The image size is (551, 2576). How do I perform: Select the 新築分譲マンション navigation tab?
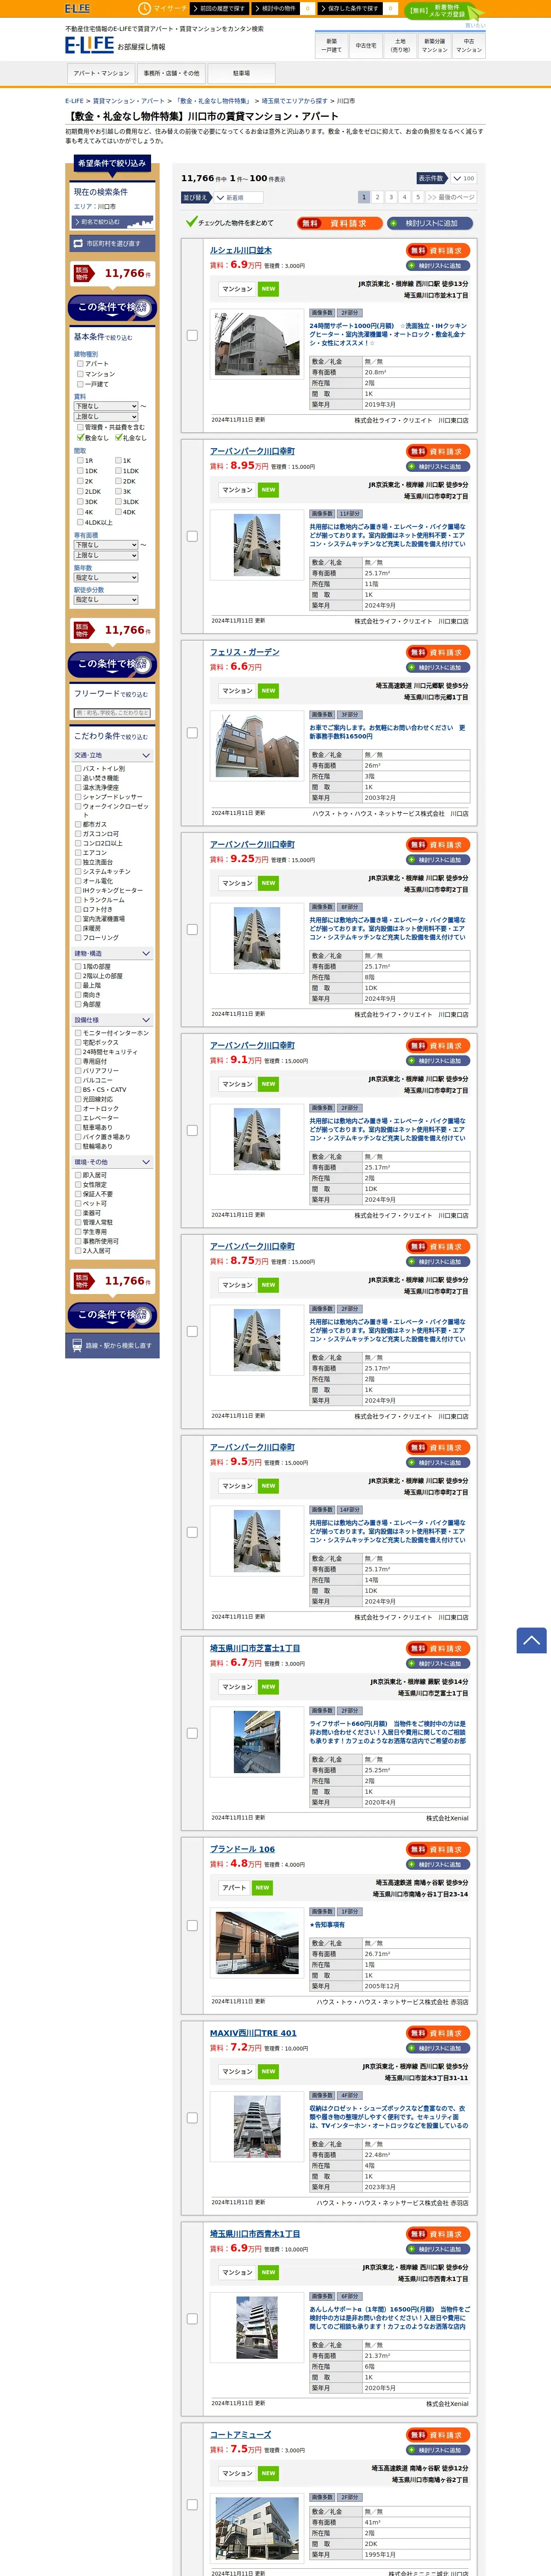click(x=434, y=46)
